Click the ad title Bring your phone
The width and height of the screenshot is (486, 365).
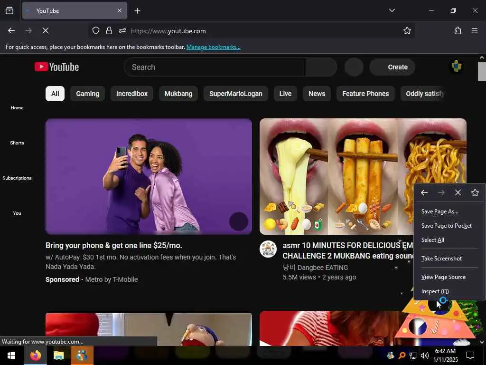coord(114,246)
